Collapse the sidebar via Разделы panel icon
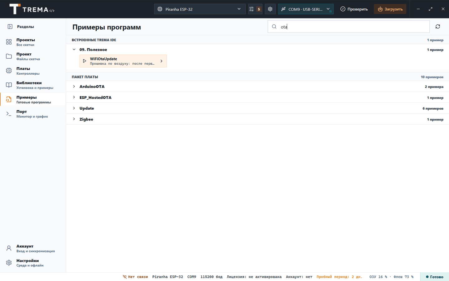 [x=10, y=27]
